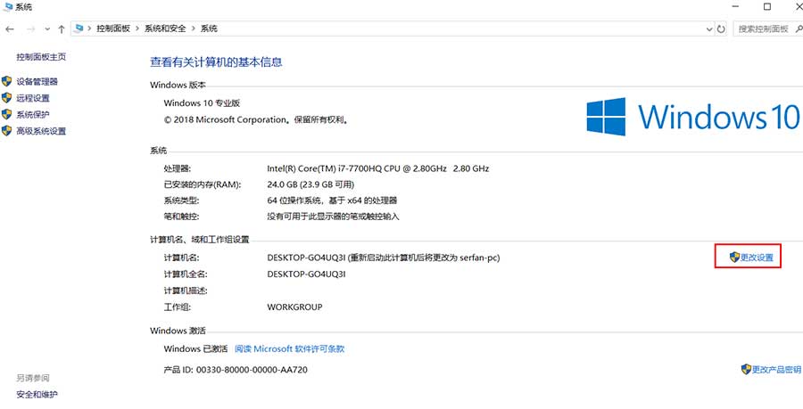Select 控制面板 in the address breadcrumb
Image resolution: width=803 pixels, height=409 pixels.
coord(113,29)
